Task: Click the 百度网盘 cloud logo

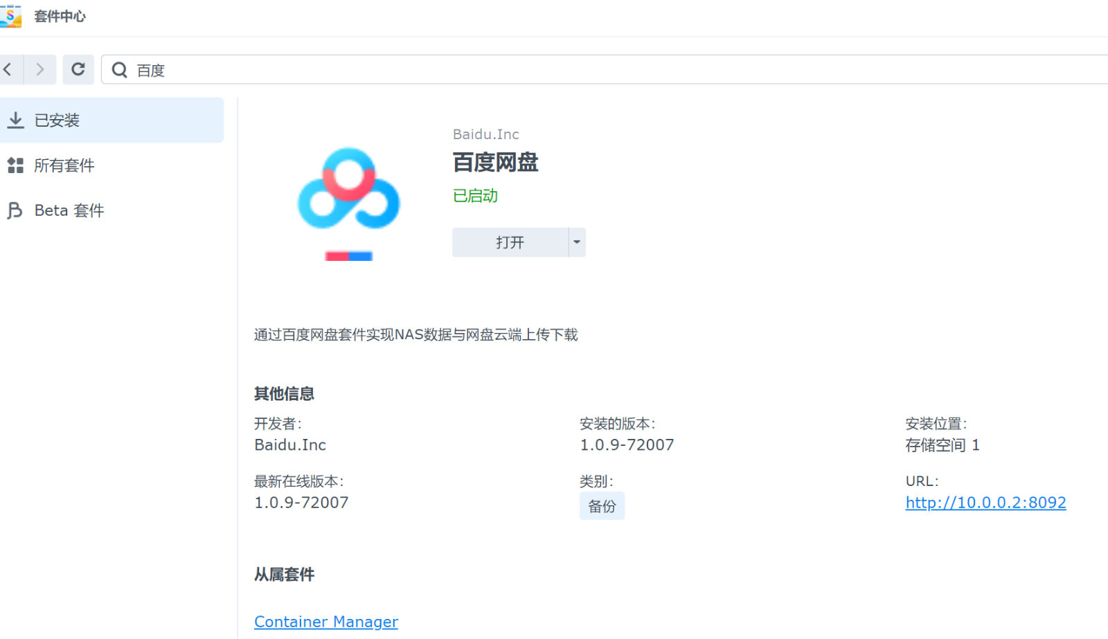Action: pyautogui.click(x=348, y=189)
